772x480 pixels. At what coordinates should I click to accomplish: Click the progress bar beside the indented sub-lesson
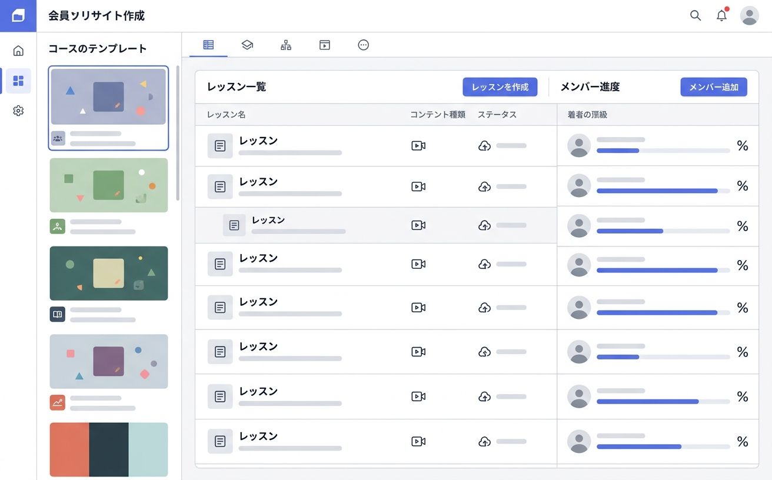point(663,231)
